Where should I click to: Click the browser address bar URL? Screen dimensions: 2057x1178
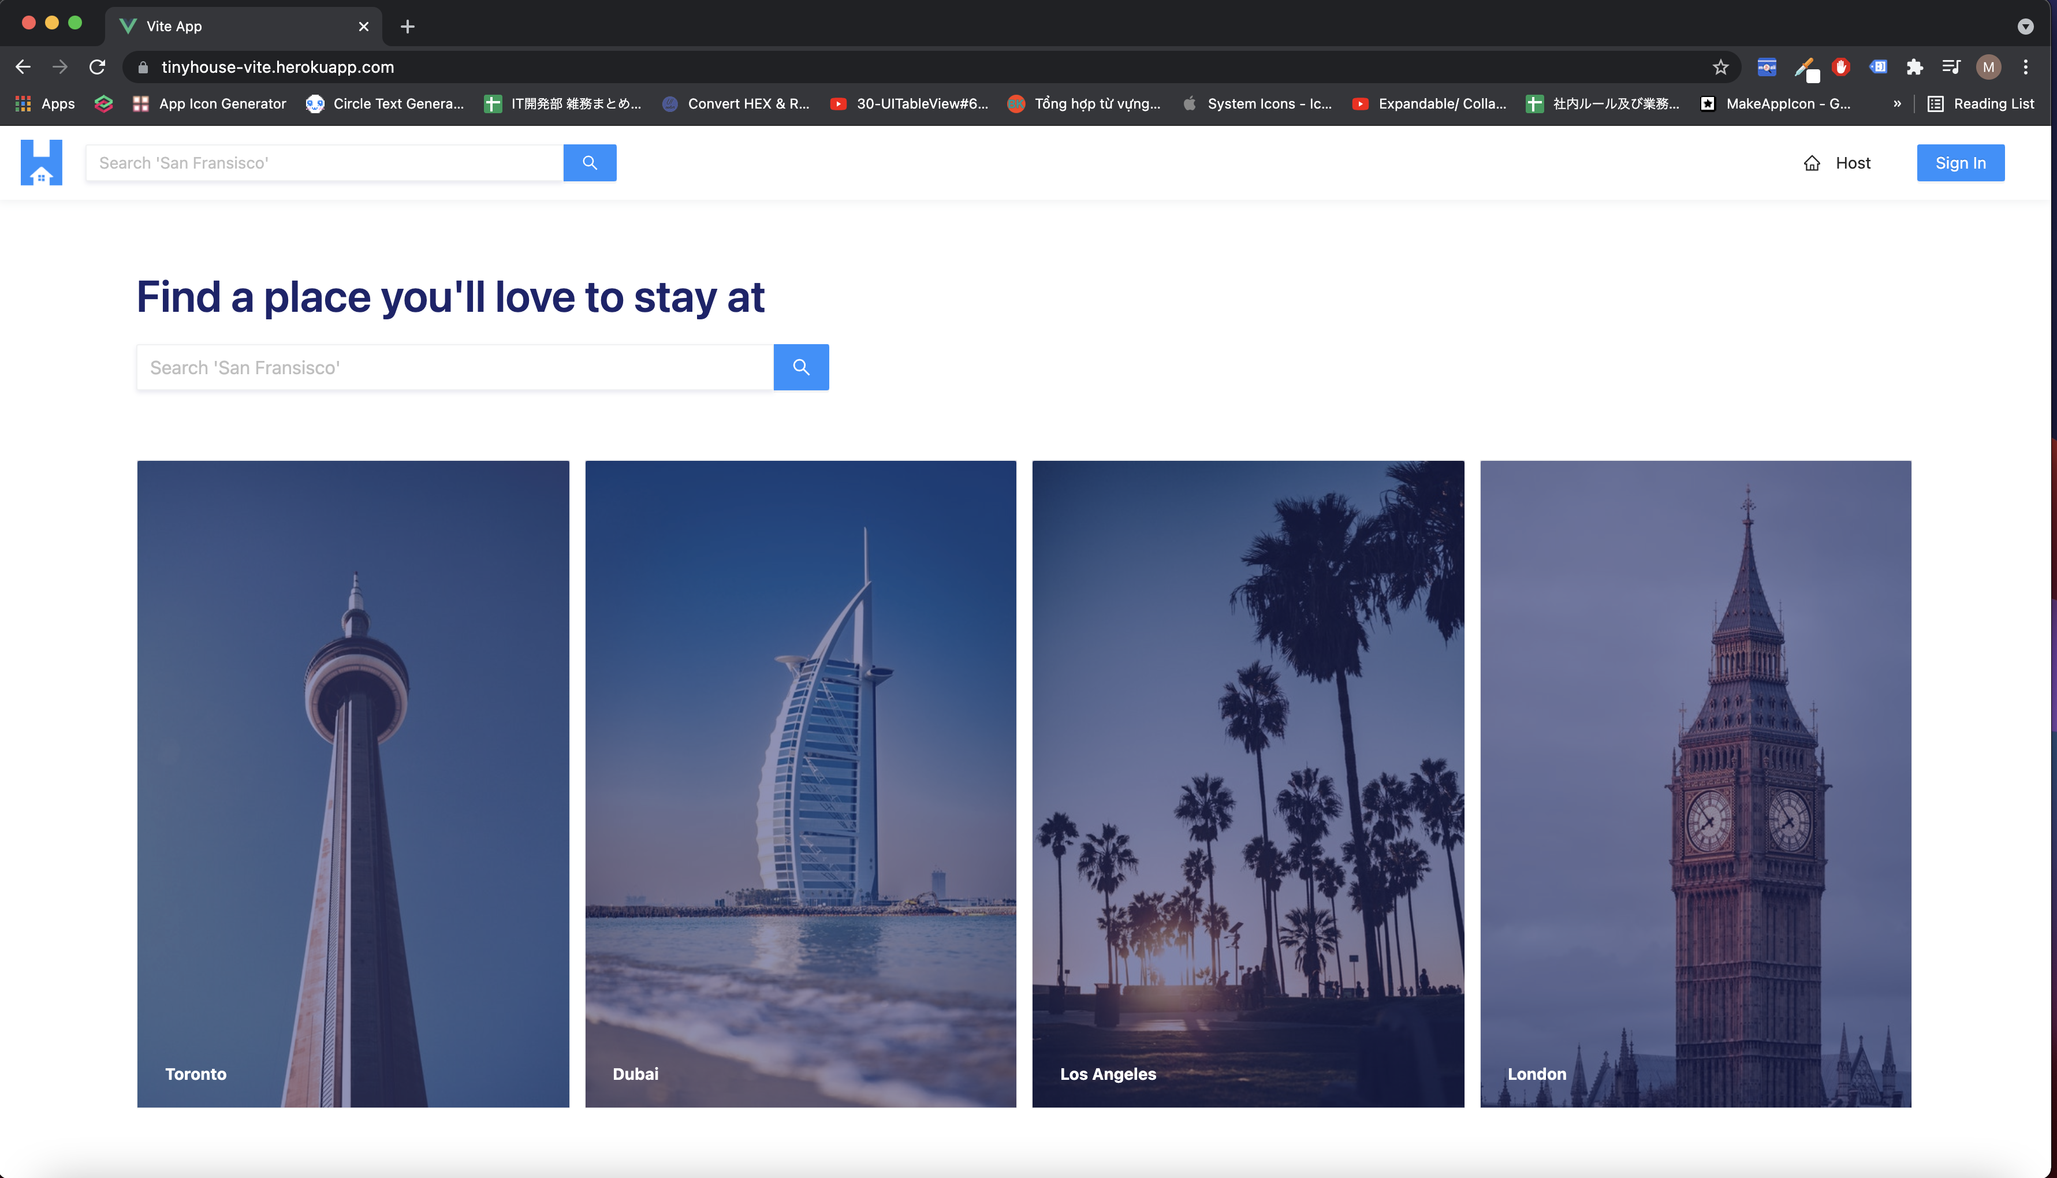point(277,67)
